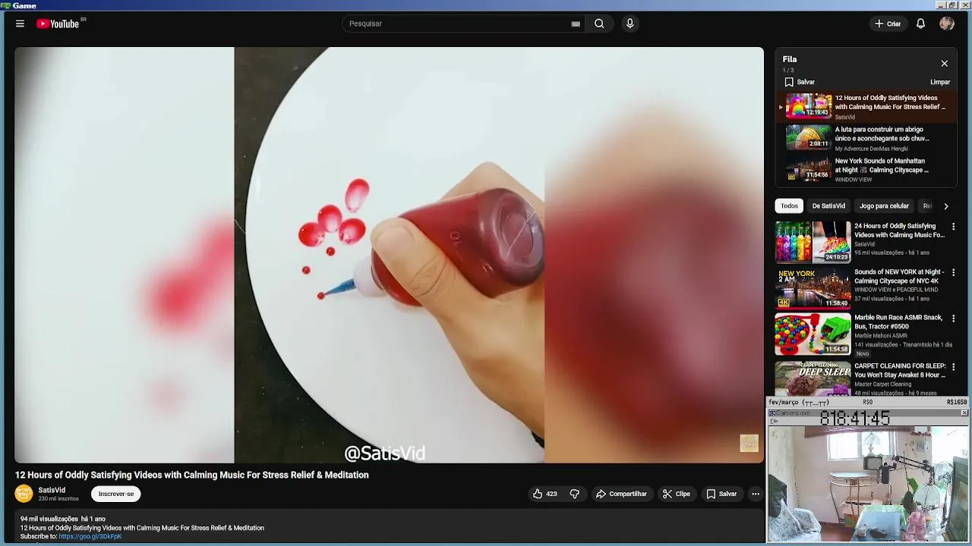Open Marble Run Race ASMR thumbnail

click(x=813, y=334)
